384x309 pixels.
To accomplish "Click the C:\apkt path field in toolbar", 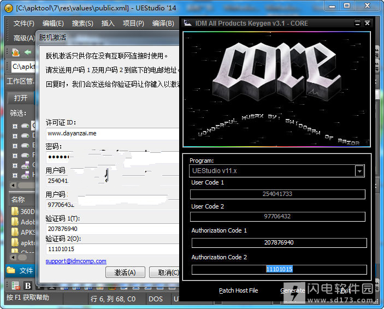I will pyautogui.click(x=23, y=67).
